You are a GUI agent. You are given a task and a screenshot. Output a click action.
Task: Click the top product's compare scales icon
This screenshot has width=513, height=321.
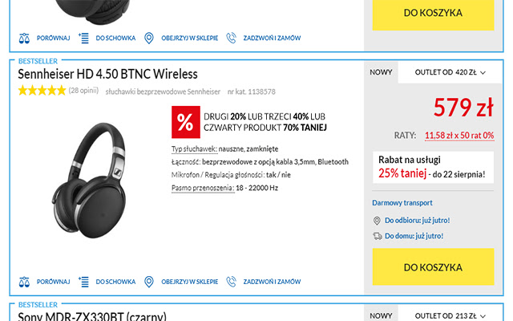pyautogui.click(x=24, y=38)
